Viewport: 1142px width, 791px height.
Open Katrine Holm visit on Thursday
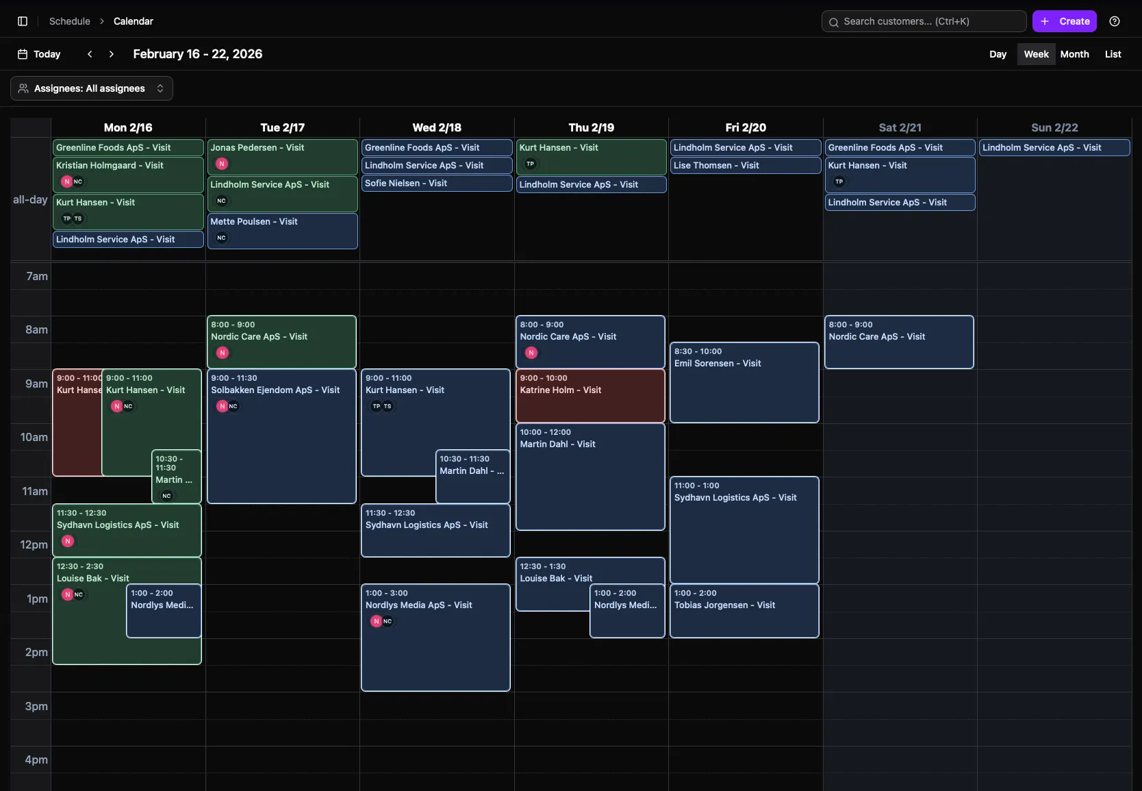589,396
